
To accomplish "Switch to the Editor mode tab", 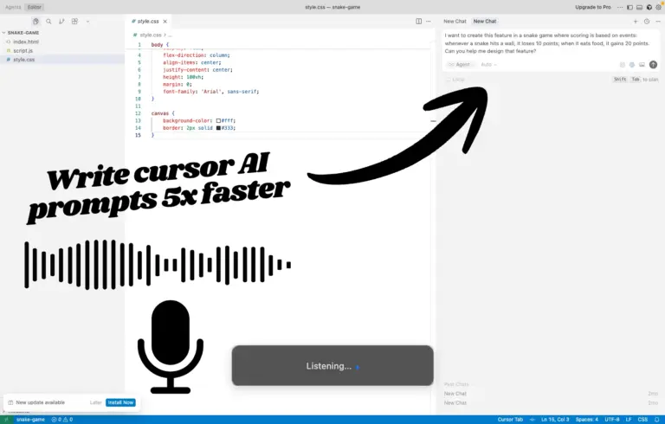I will tap(35, 7).
